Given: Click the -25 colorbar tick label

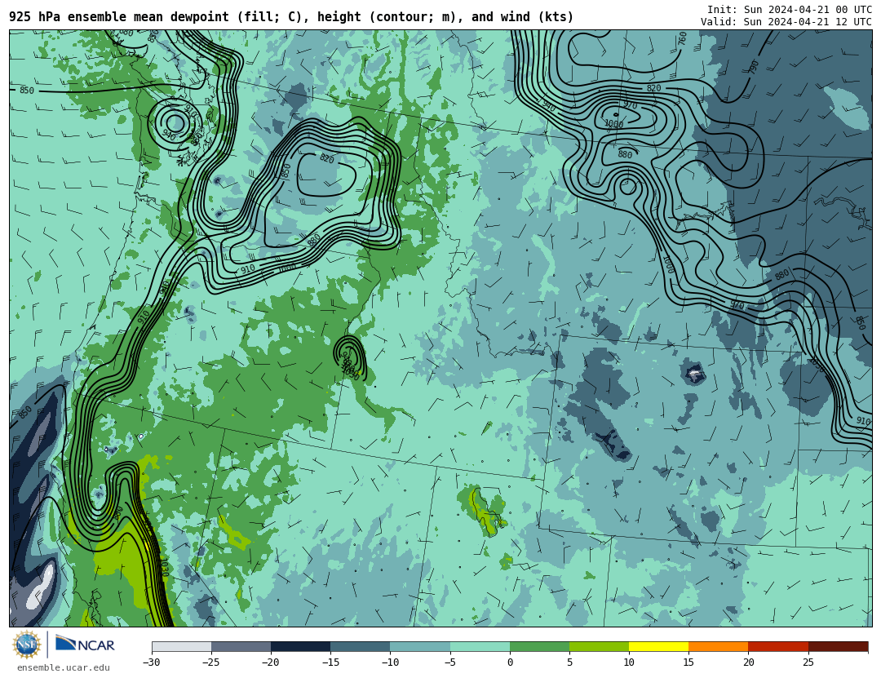Looking at the screenshot, I should click(210, 662).
